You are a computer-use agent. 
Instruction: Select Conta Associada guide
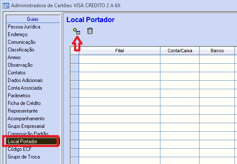pos(25,88)
